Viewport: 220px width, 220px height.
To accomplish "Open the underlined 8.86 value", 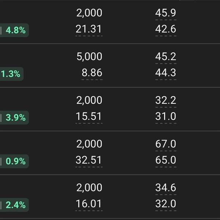I will [x=92, y=73].
